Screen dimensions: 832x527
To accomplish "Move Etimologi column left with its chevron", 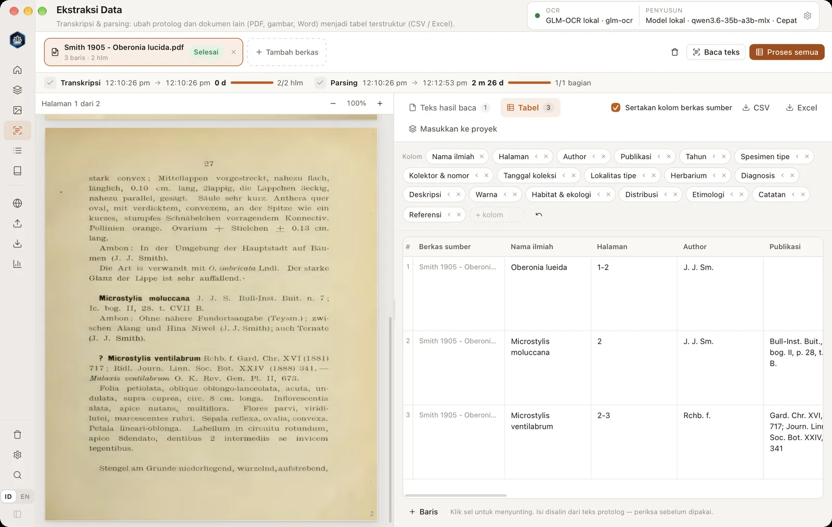I will pyautogui.click(x=731, y=195).
